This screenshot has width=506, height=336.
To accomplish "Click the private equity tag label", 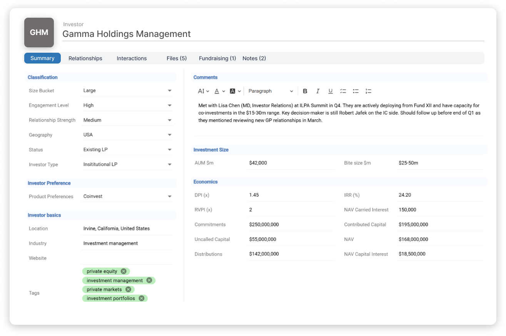I will tap(102, 271).
